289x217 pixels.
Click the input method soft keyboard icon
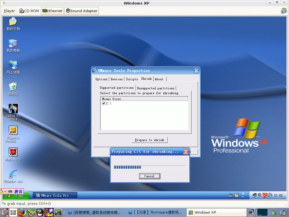coord(10,191)
